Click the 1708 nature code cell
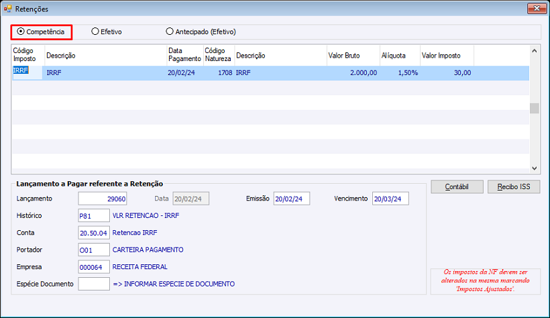Viewport: 550px width, 318px height. point(219,72)
